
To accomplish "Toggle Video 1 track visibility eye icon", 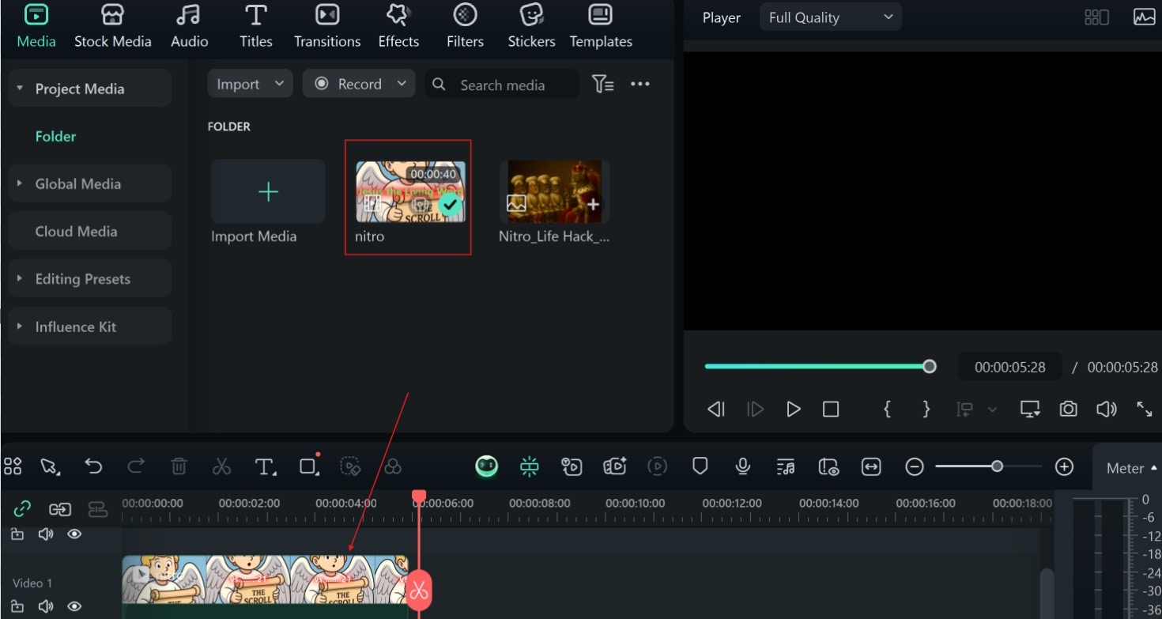I will [74, 606].
